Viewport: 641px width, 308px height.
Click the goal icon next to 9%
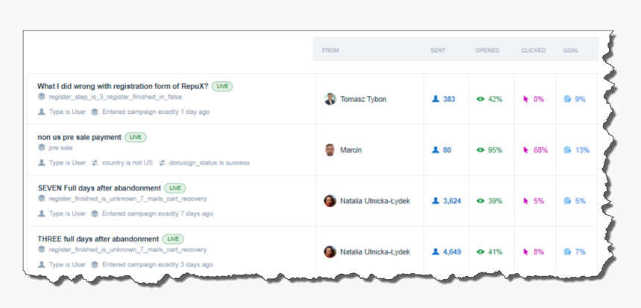(x=568, y=99)
